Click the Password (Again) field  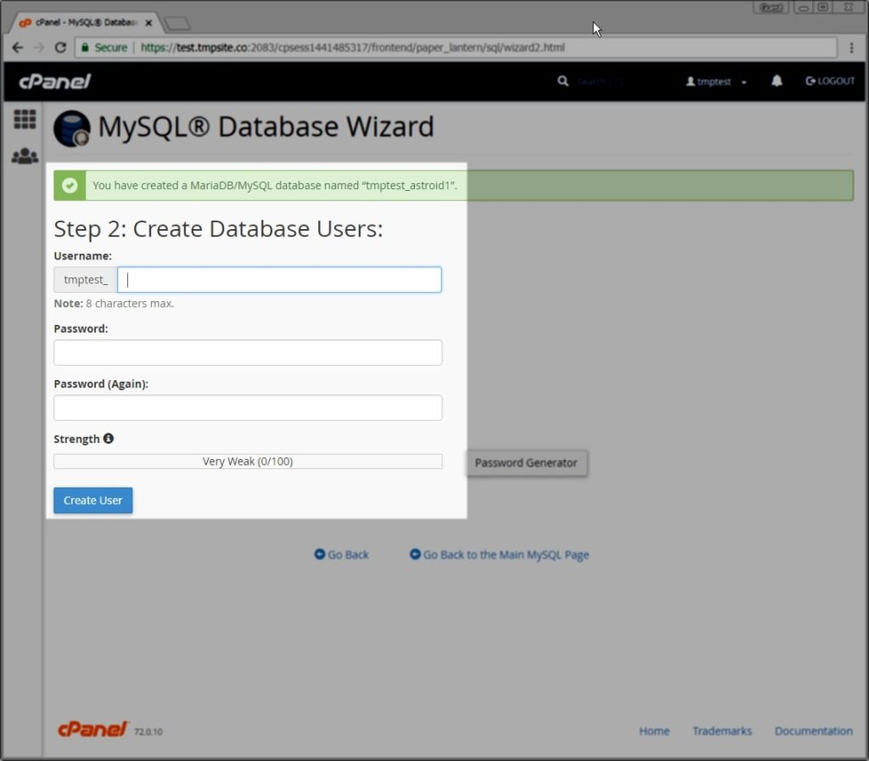[x=248, y=407]
